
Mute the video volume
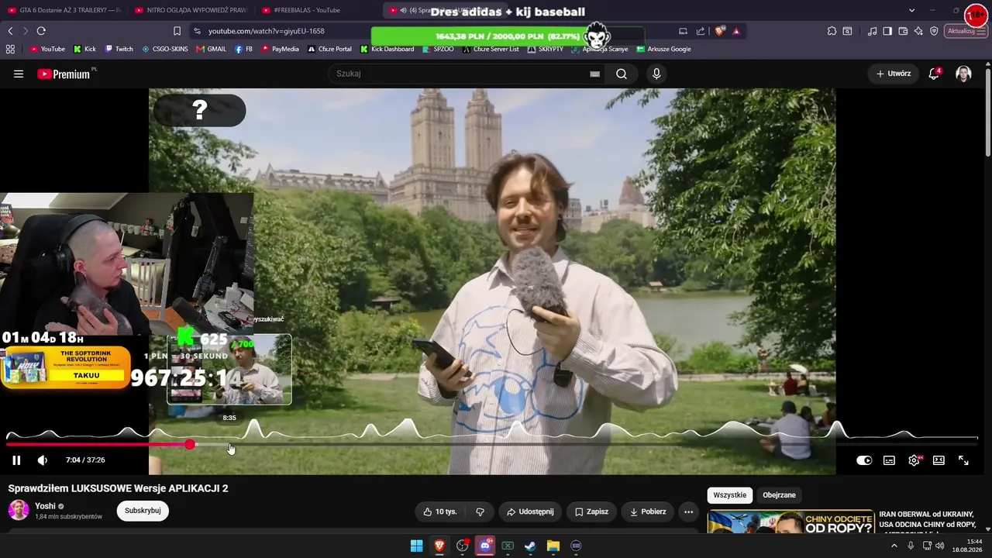click(x=43, y=460)
